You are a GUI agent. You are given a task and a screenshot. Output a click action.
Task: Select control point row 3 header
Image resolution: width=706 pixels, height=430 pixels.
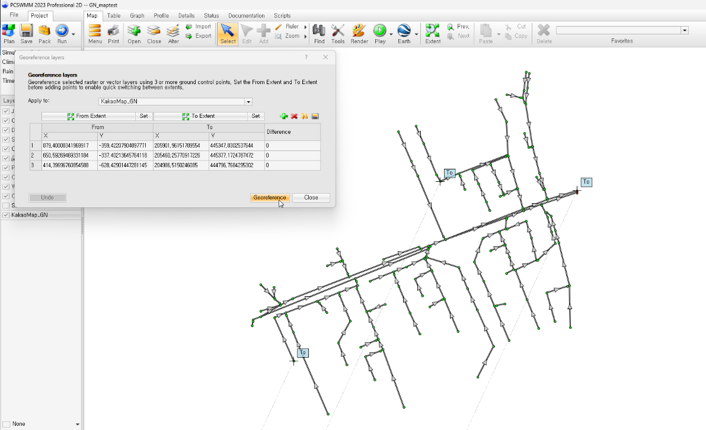(36, 165)
